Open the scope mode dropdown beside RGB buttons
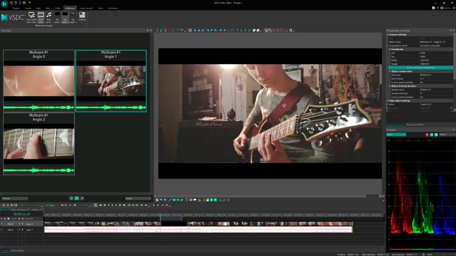 pyautogui.click(x=447, y=135)
